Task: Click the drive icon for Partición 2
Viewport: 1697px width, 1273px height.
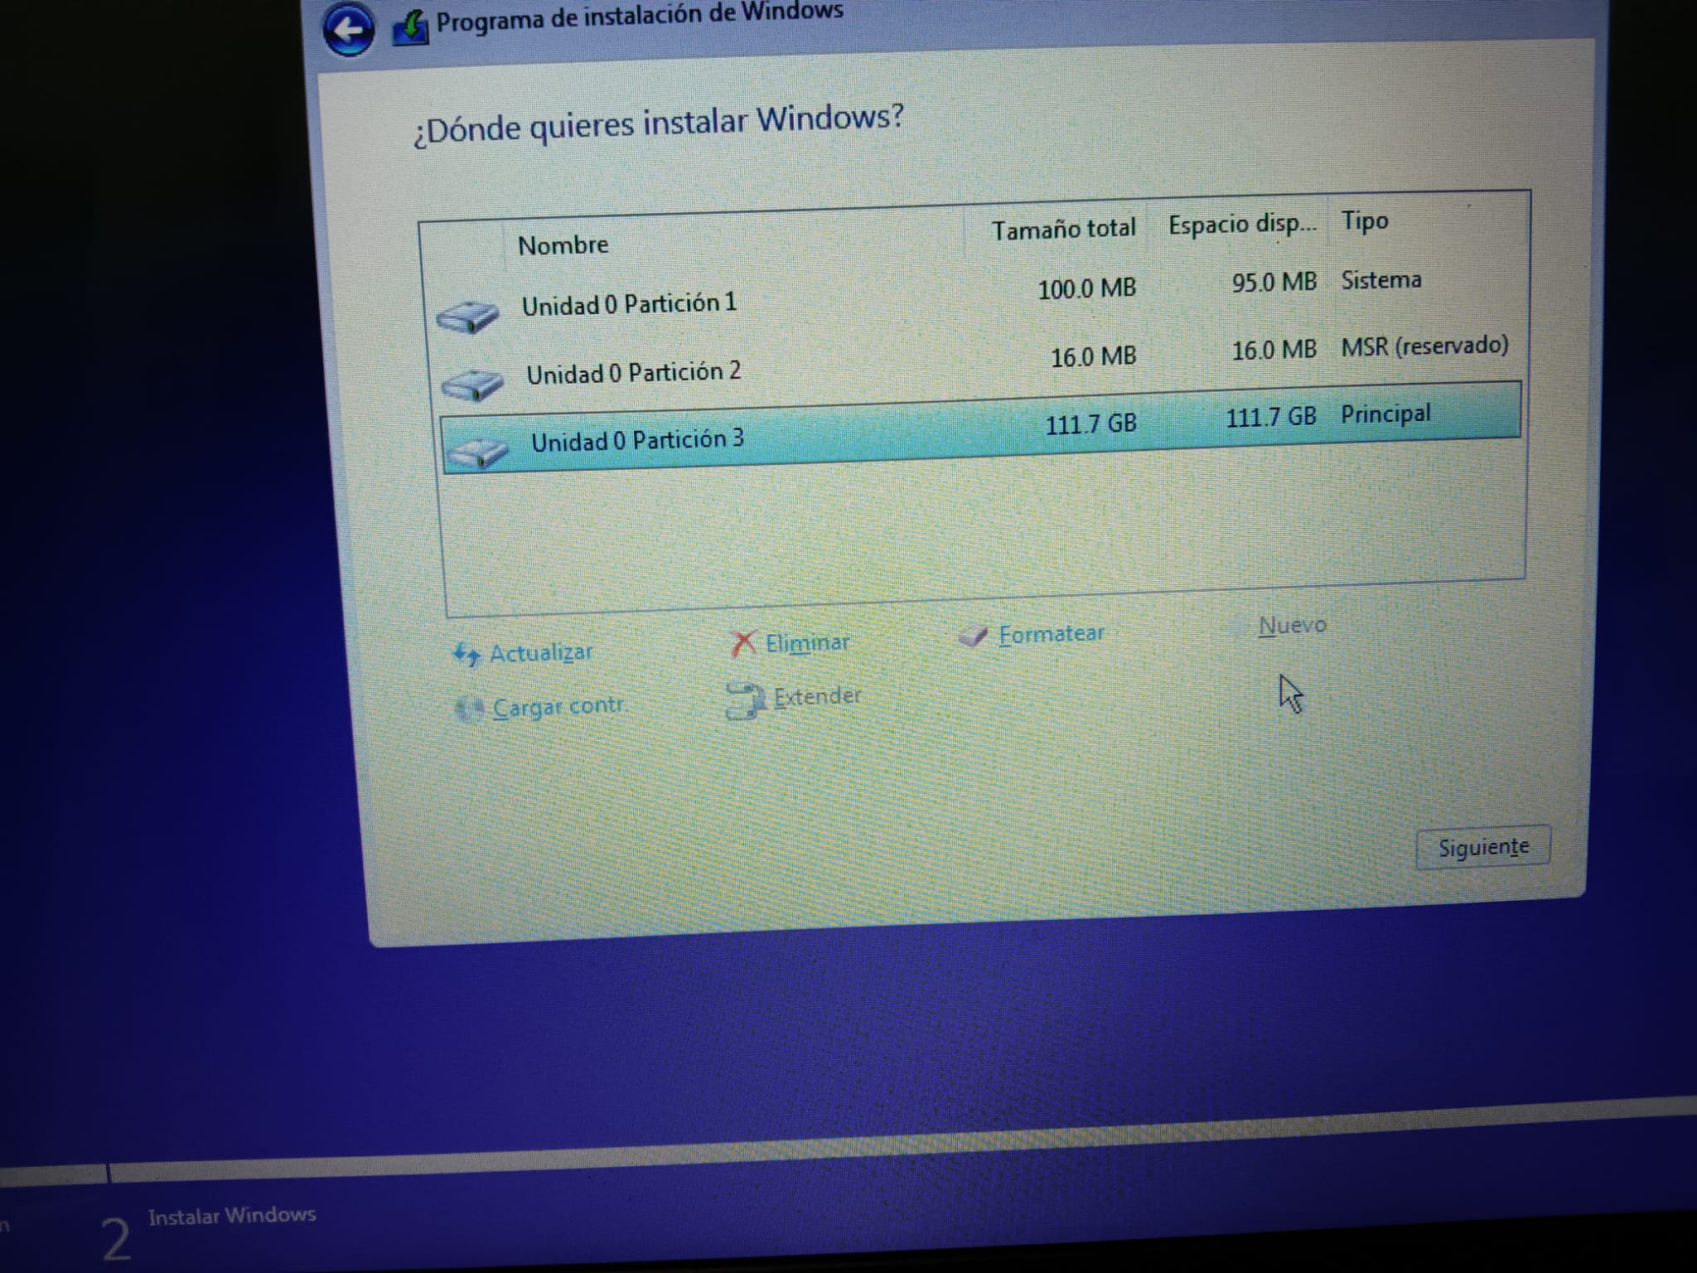Action: [472, 385]
